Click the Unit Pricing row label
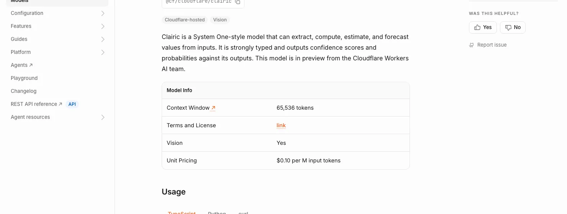The image size is (567, 214). [x=182, y=160]
